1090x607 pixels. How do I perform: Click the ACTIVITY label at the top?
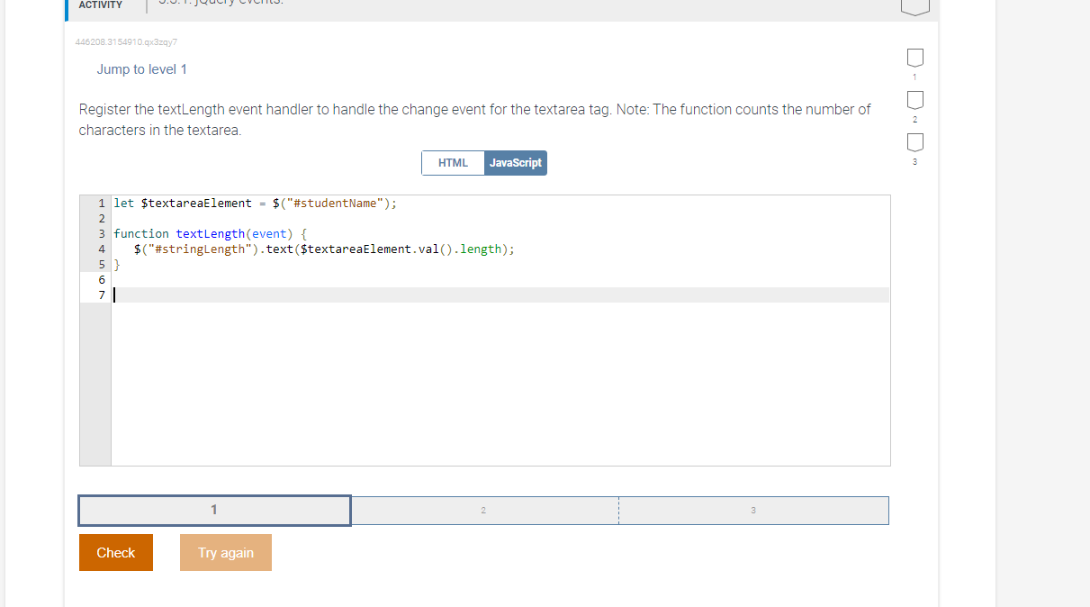(x=102, y=5)
